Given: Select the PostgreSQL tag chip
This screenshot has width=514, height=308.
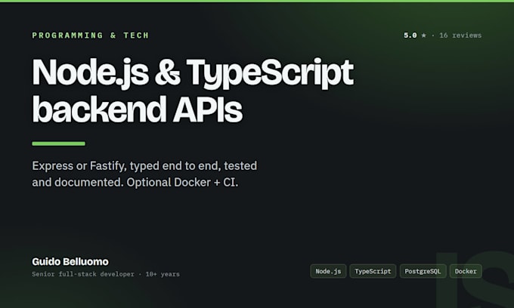Looking at the screenshot, I should (423, 271).
